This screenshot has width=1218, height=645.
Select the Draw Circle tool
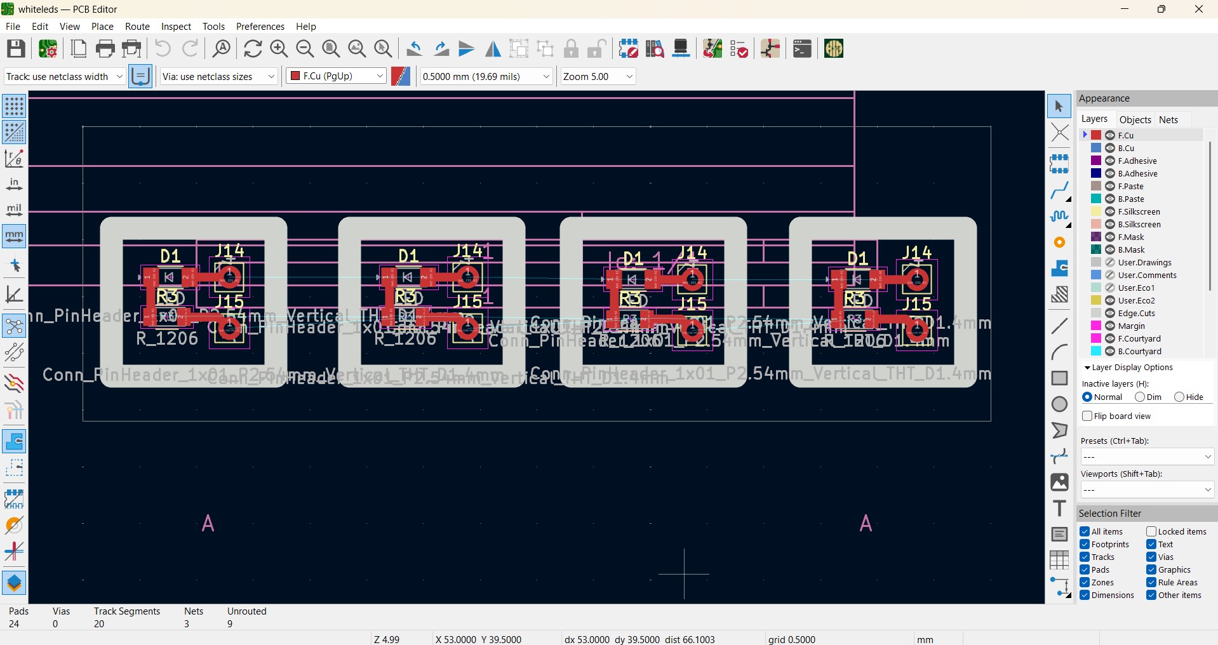1059,404
